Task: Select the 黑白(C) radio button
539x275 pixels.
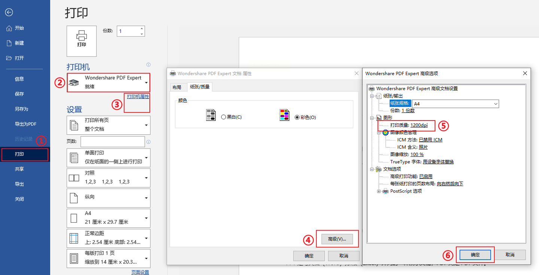Action: tap(223, 117)
